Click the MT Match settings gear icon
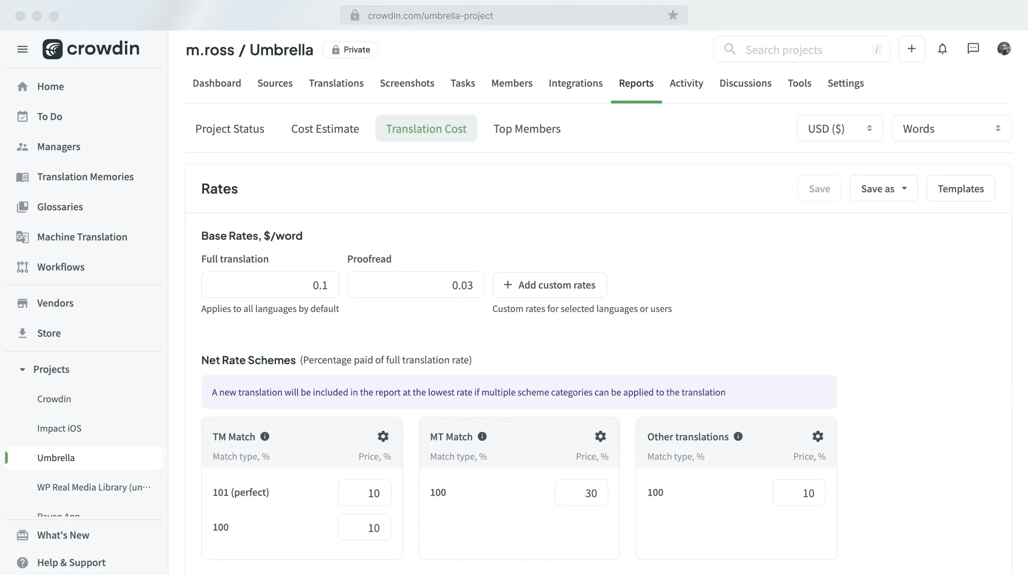Image resolution: width=1028 pixels, height=575 pixels. click(x=600, y=436)
